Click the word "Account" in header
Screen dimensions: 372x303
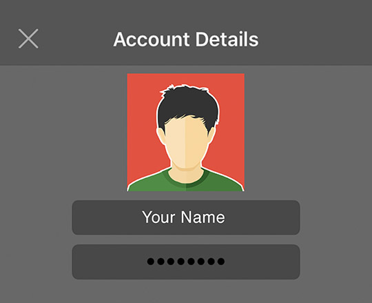click(x=152, y=39)
